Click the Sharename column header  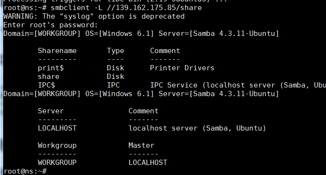[57, 51]
